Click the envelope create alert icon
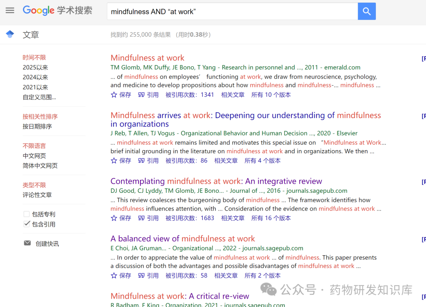This screenshot has height=307, width=426. [x=27, y=243]
